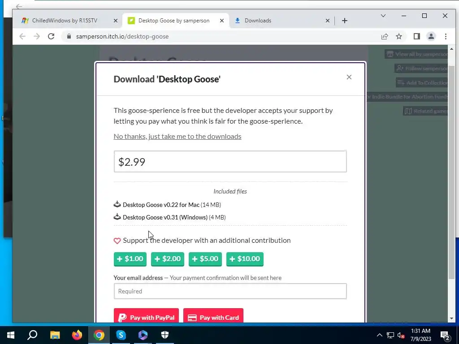Add $10.00 contribution
The width and height of the screenshot is (459, 344).
tap(245, 259)
